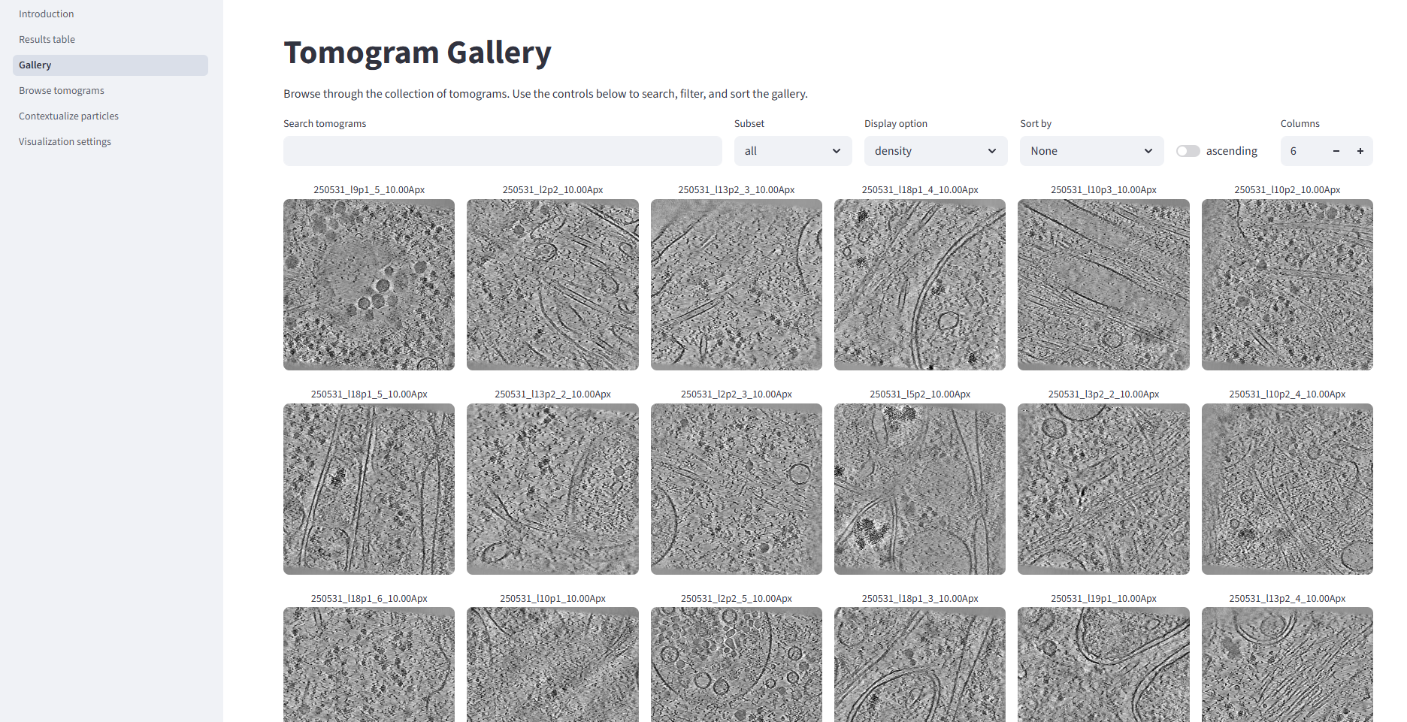This screenshot has width=1407, height=722.
Task: Increase columns with the plus button
Action: pyautogui.click(x=1360, y=151)
